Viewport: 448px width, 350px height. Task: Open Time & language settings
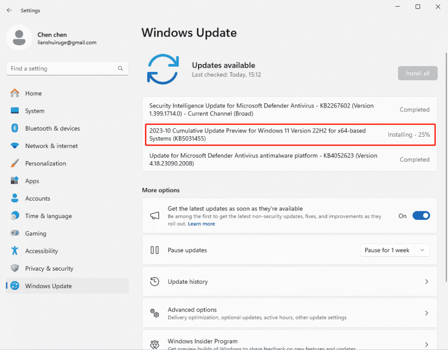[x=48, y=216]
